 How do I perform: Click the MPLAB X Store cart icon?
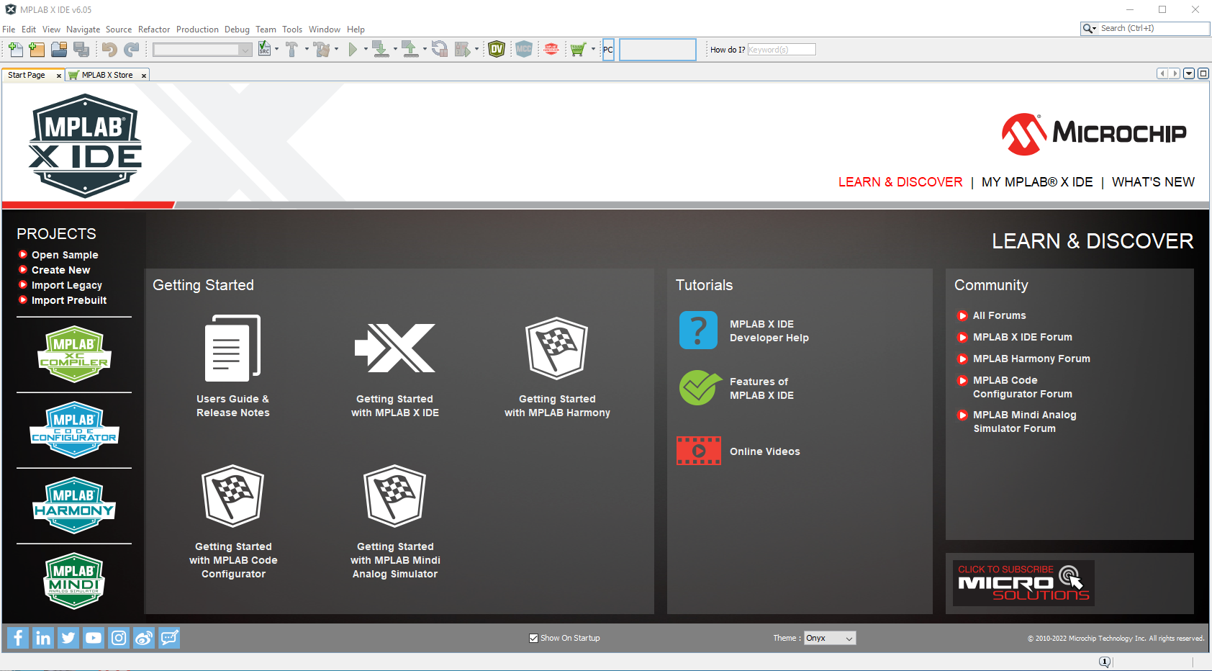(x=577, y=50)
